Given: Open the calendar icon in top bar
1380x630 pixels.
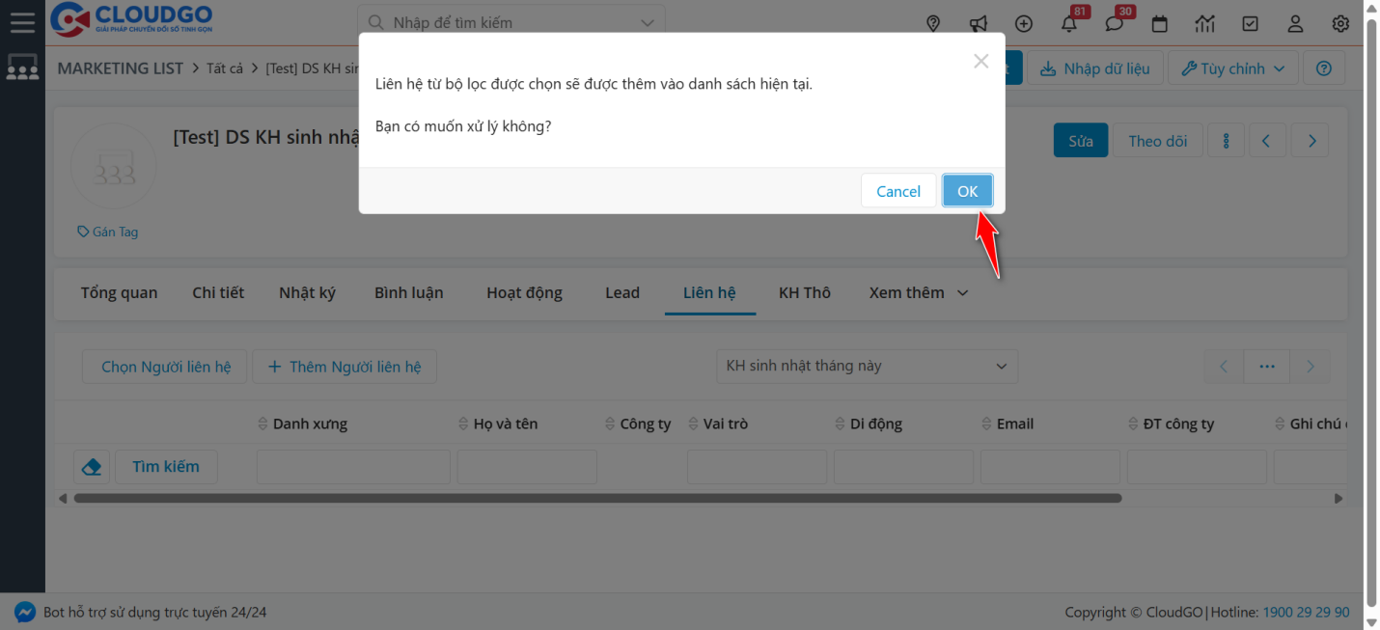Looking at the screenshot, I should [x=1159, y=23].
